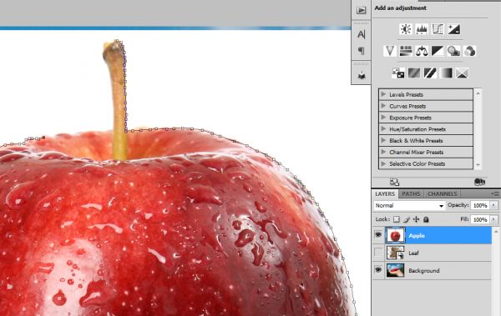Expand Selective Color Presets
The image size is (501, 316).
click(x=383, y=163)
